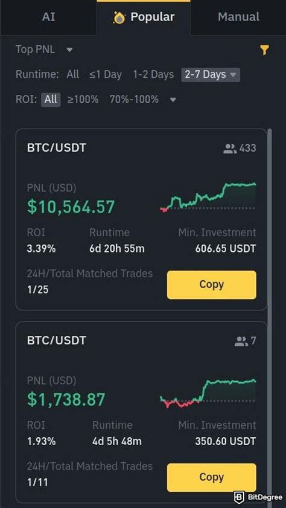Select the All runtime filter
The image size is (286, 508).
(x=73, y=74)
